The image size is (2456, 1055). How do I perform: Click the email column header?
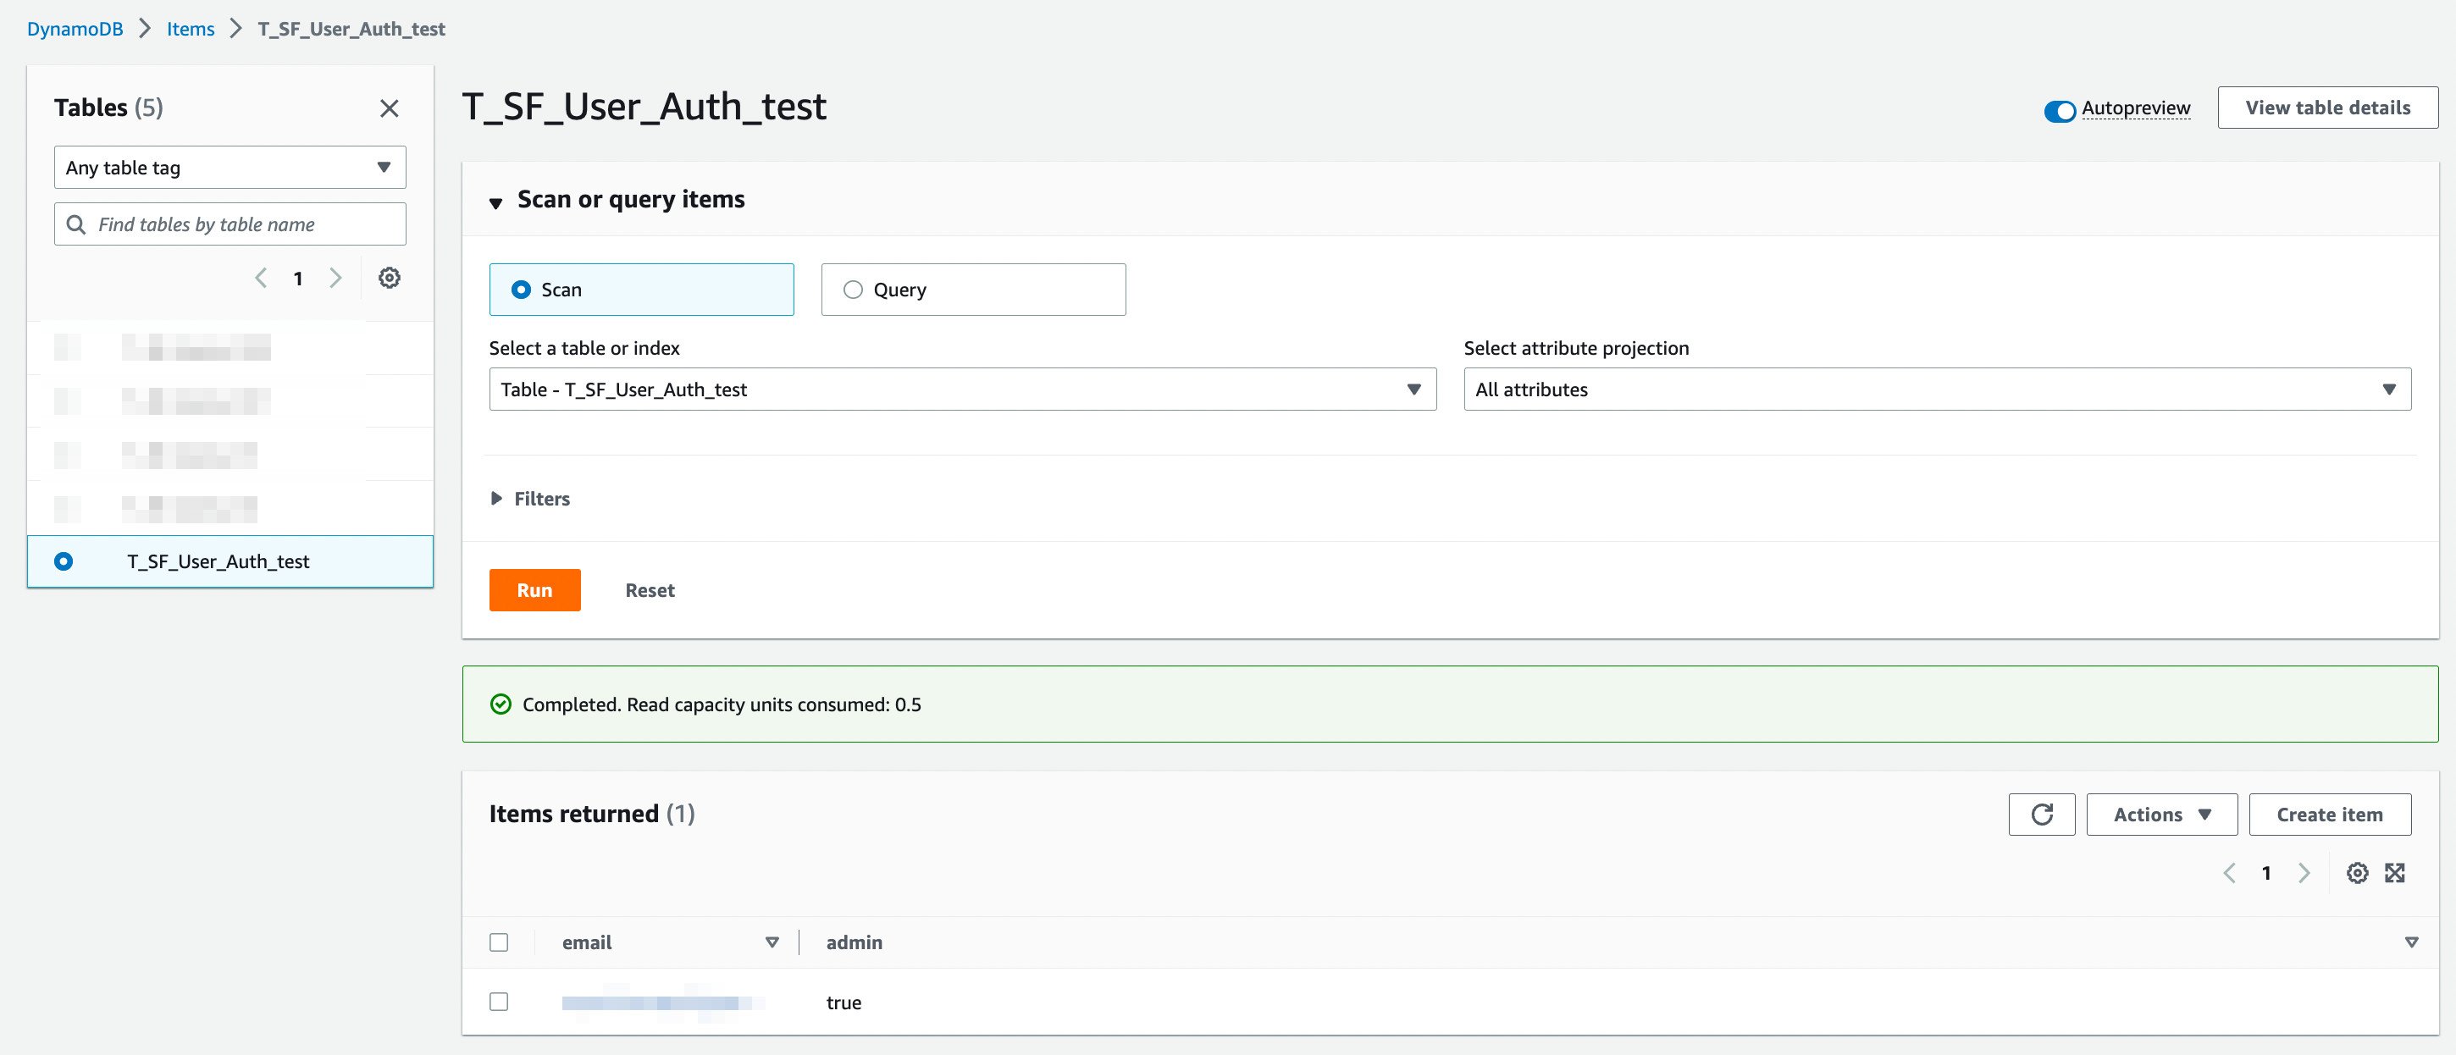pyautogui.click(x=586, y=942)
